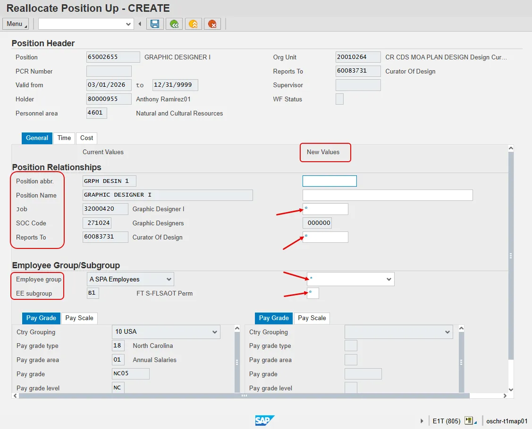Viewport: 532px width, 429px height.
Task: Switch to the Time tab
Action: pos(64,138)
